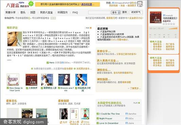
Task: Click the user icon beside DiDa under review
Action: (62, 63)
